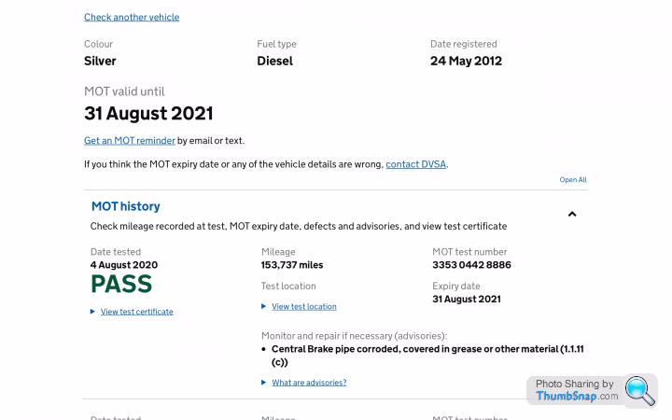Select the date registered 24 May 2012
The image size is (672, 420).
coord(466,61)
